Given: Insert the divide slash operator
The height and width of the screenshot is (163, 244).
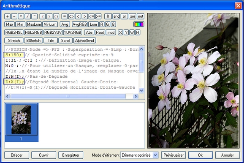Looking at the screenshot, I should coord(28,16).
